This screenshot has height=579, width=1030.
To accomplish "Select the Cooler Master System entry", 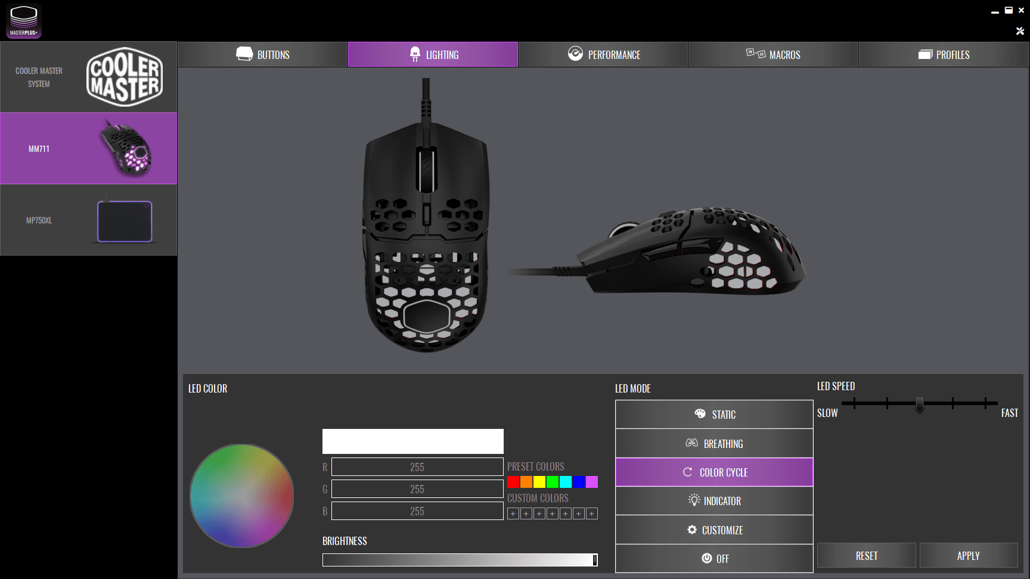I will point(88,77).
